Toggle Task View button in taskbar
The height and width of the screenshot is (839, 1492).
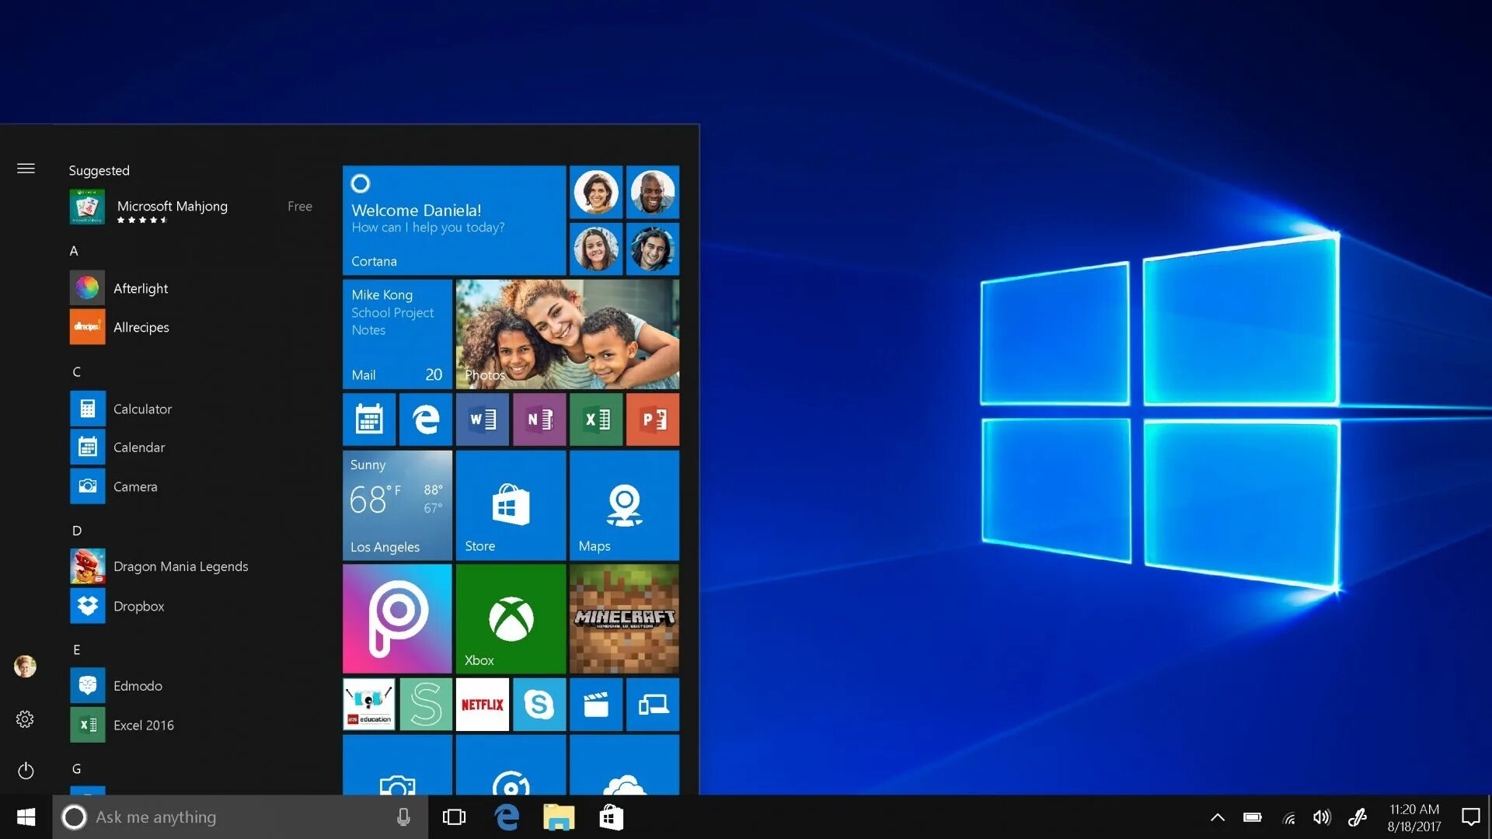click(454, 816)
